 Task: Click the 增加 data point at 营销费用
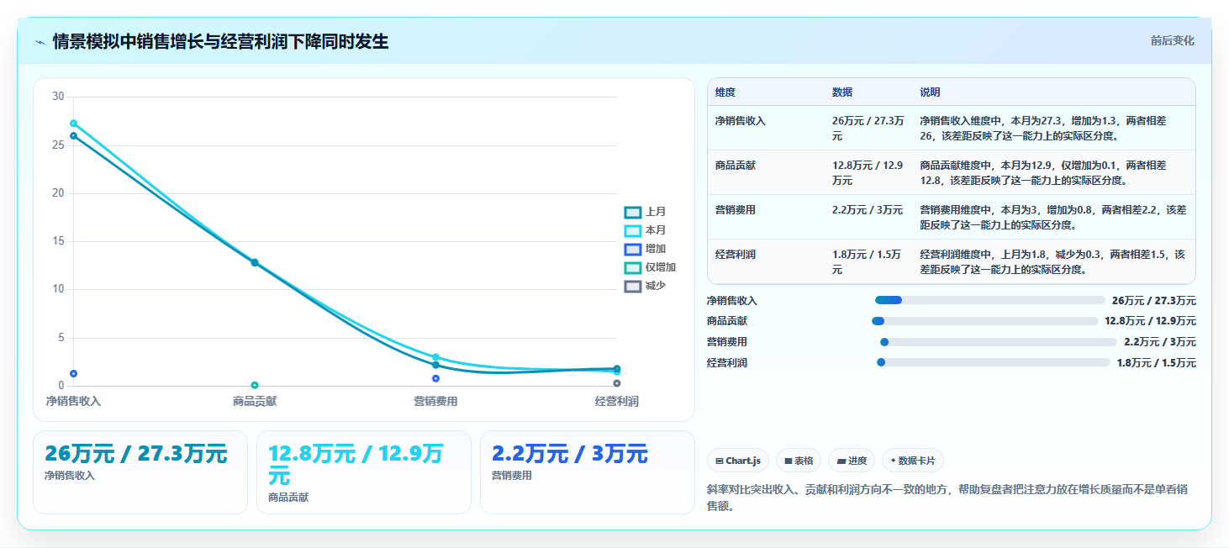tap(435, 378)
